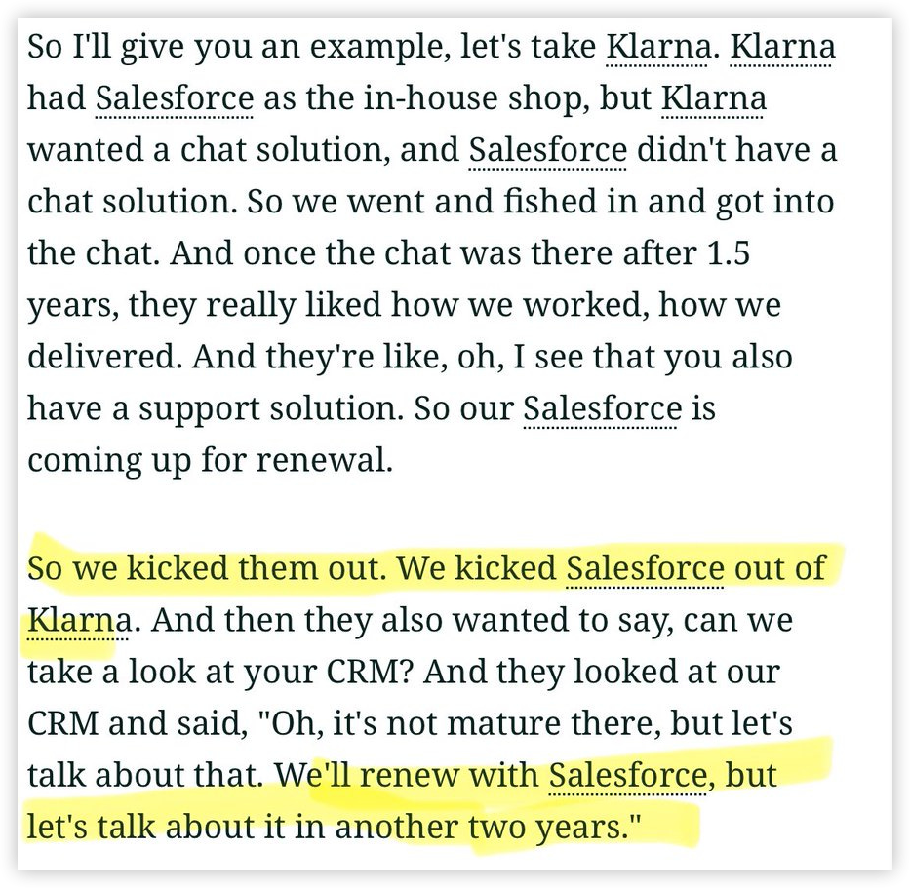Click Salesforce link after "We'll renew with"

(x=627, y=775)
